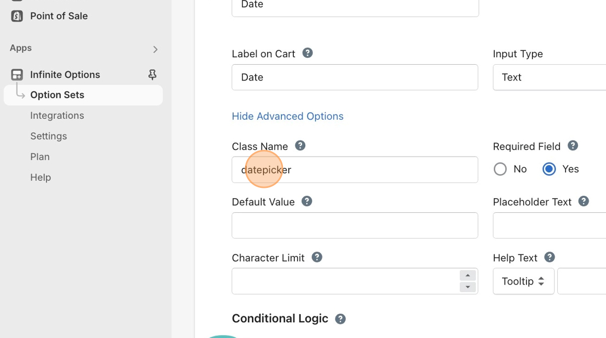Screen dimensions: 606x338
Task: Click Conditional Logic help icon
Action: pyautogui.click(x=340, y=319)
